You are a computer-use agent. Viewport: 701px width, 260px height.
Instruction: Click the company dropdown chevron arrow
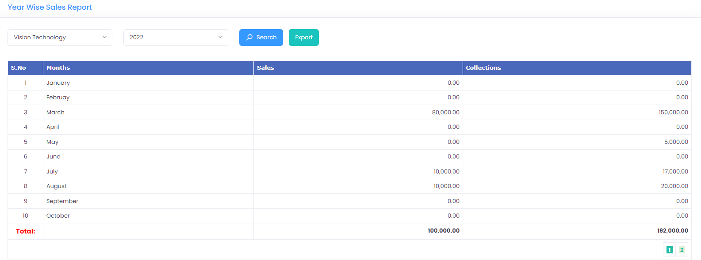[x=104, y=38]
